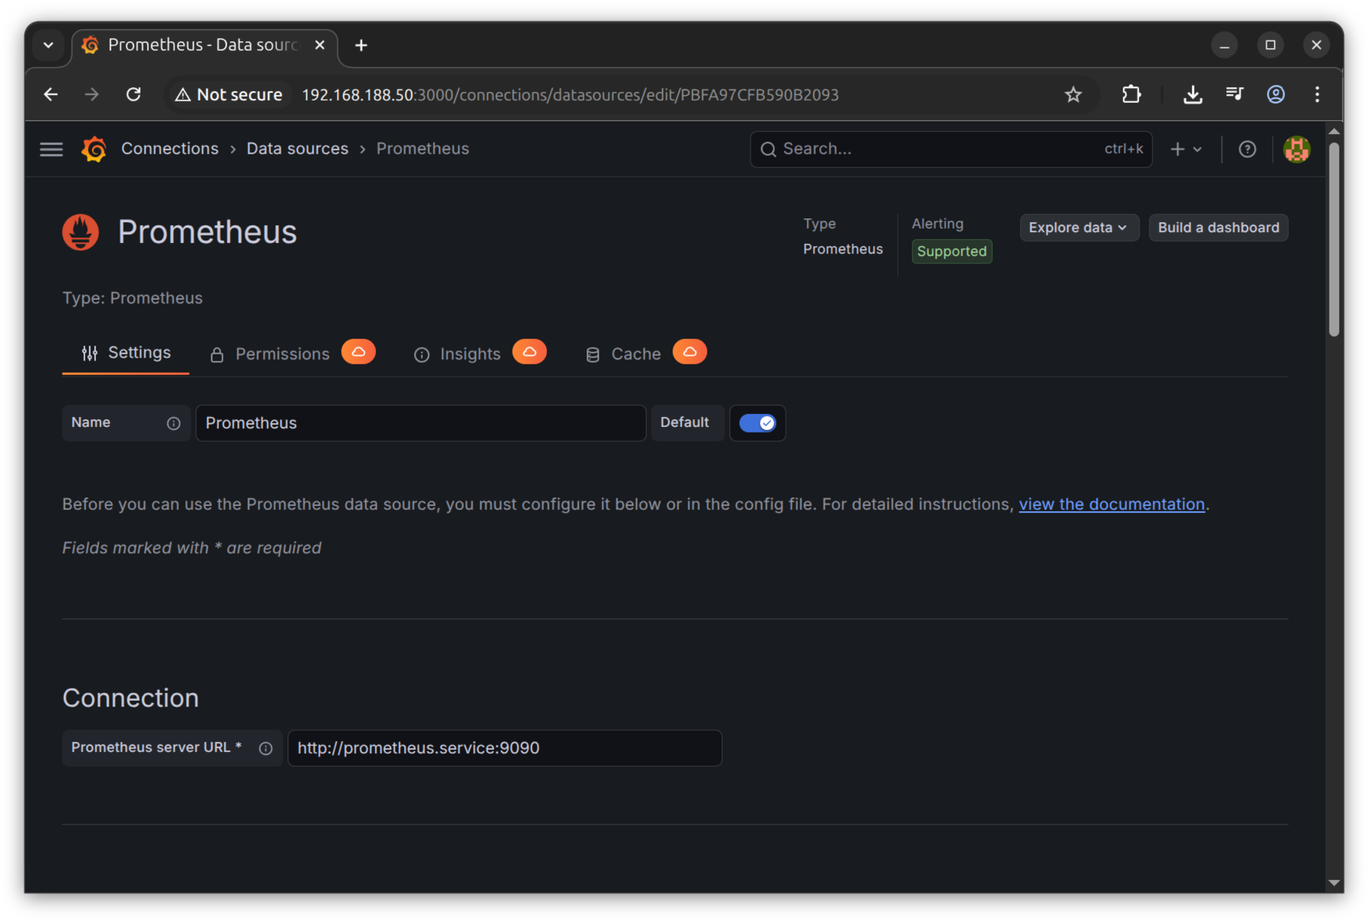Open the Cache tab
This screenshot has height=921, width=1368.
646,354
